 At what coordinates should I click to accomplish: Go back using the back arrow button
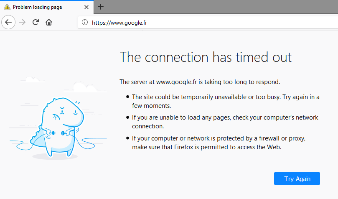[8, 22]
